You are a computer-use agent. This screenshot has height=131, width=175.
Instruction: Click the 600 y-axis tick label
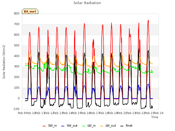pos(17,35)
